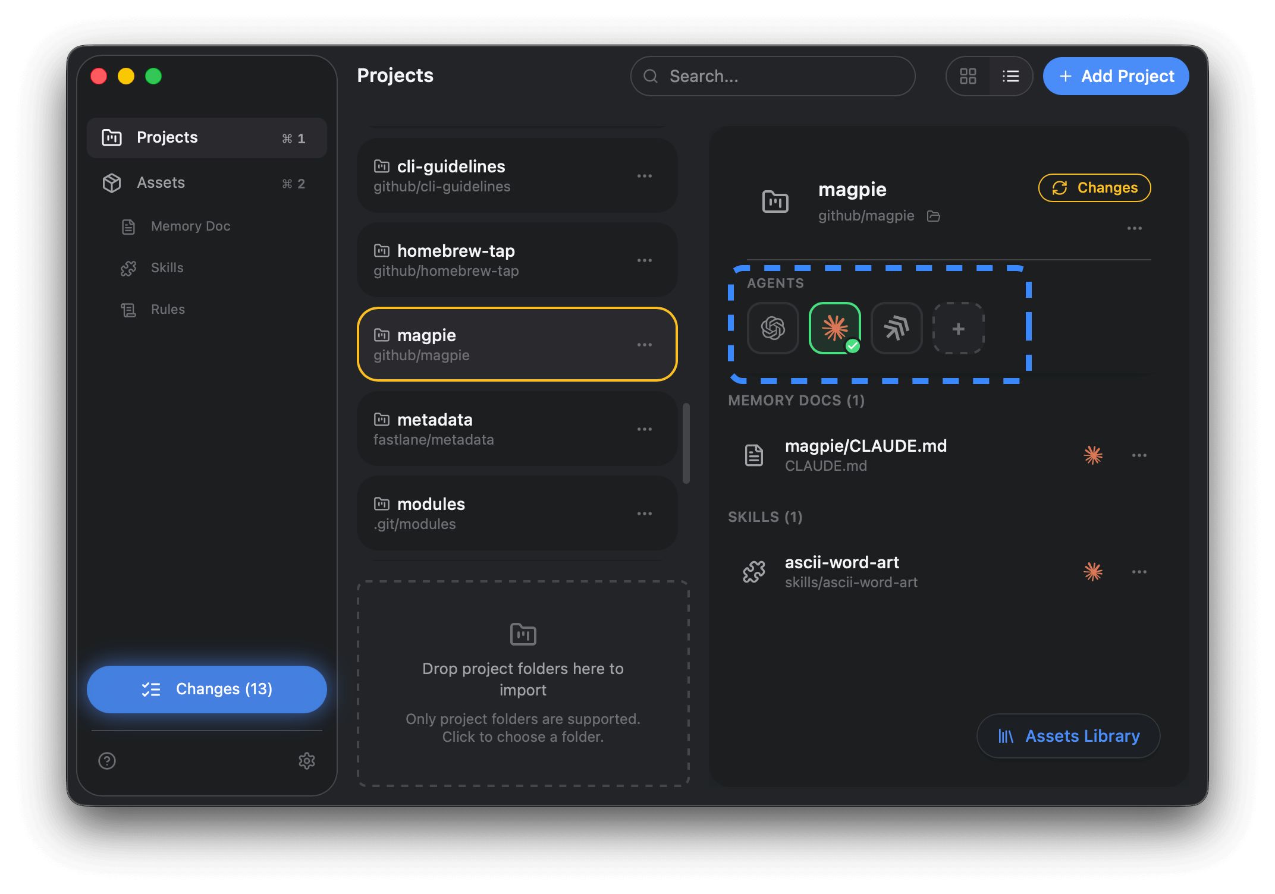Image resolution: width=1275 pixels, height=894 pixels.
Task: Click the help icon at bottom left
Action: click(106, 761)
